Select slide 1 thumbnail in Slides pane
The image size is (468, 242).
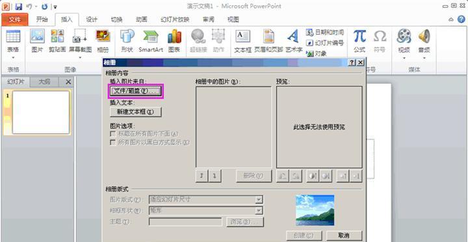tap(41, 112)
